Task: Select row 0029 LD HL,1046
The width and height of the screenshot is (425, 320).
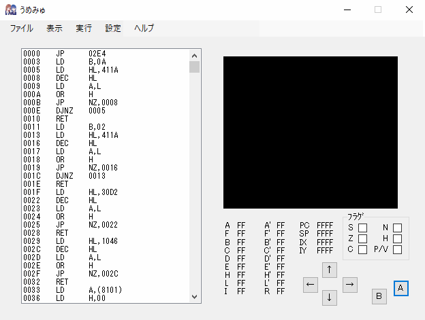Action: 106,241
